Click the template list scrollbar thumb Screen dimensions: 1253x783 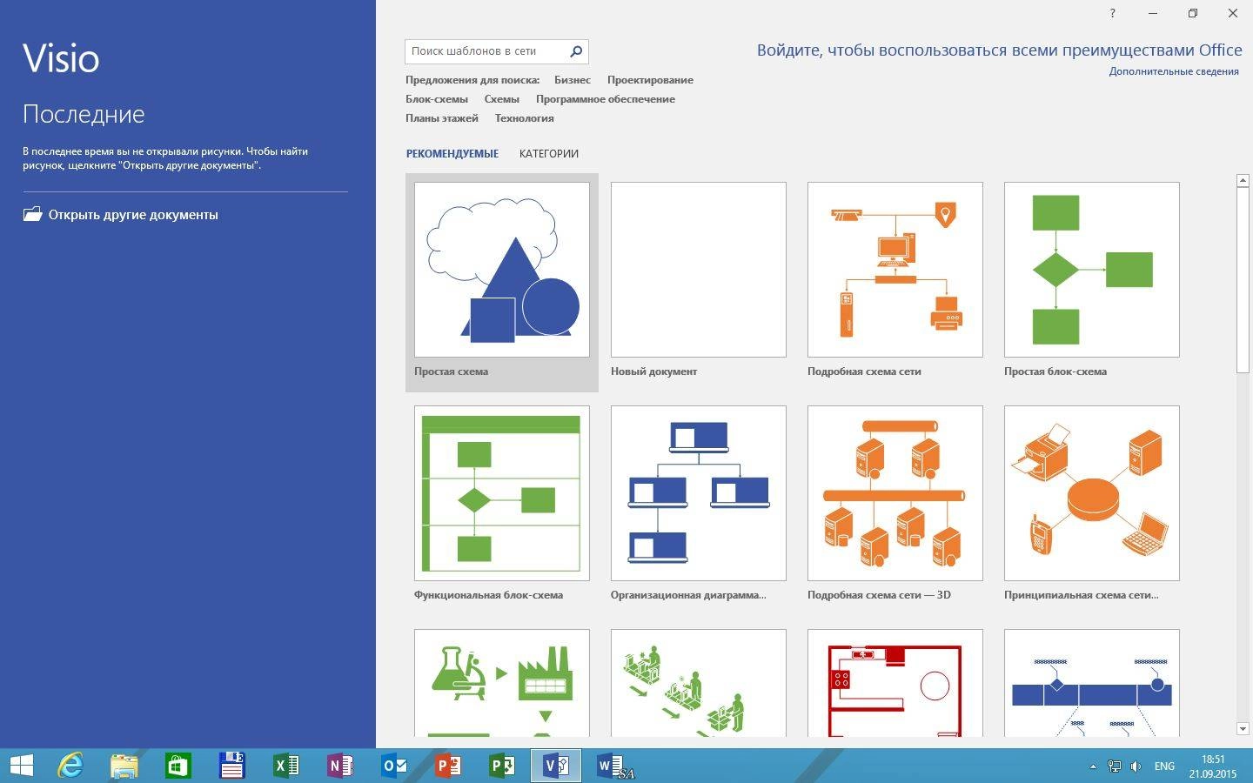coord(1243,280)
